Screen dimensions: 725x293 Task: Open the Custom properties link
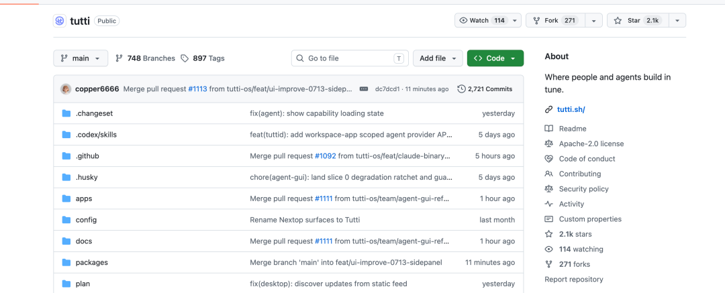coord(590,219)
